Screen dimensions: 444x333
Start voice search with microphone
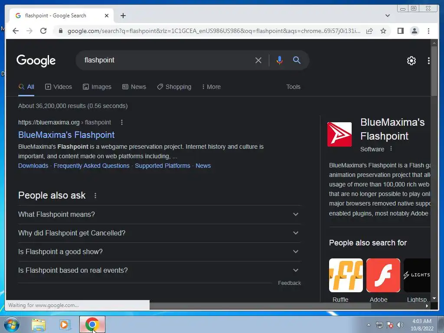pyautogui.click(x=279, y=60)
